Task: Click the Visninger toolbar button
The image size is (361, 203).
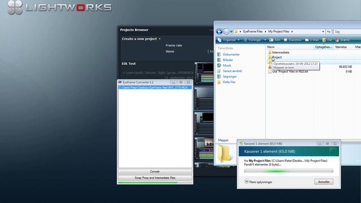Action: point(252,40)
